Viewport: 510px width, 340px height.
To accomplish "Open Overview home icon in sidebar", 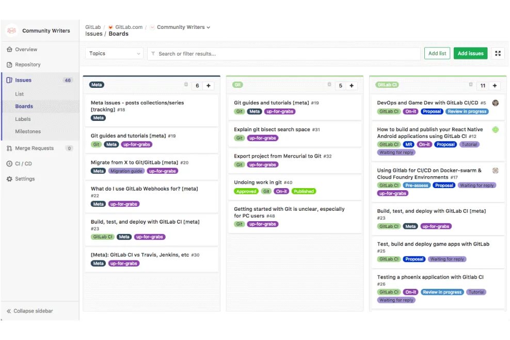I will pos(9,50).
